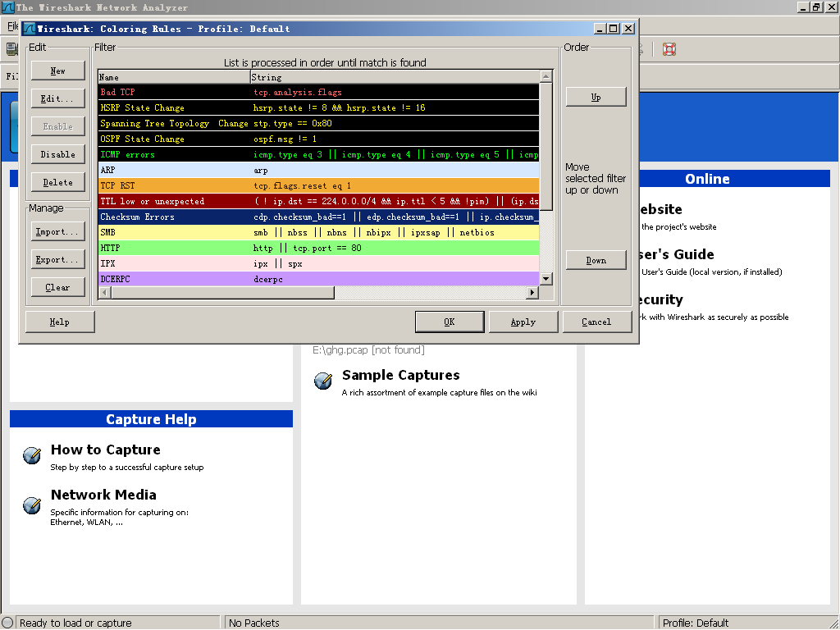The height and width of the screenshot is (630, 840).
Task: Open the User's Guide online link
Action: tap(677, 254)
